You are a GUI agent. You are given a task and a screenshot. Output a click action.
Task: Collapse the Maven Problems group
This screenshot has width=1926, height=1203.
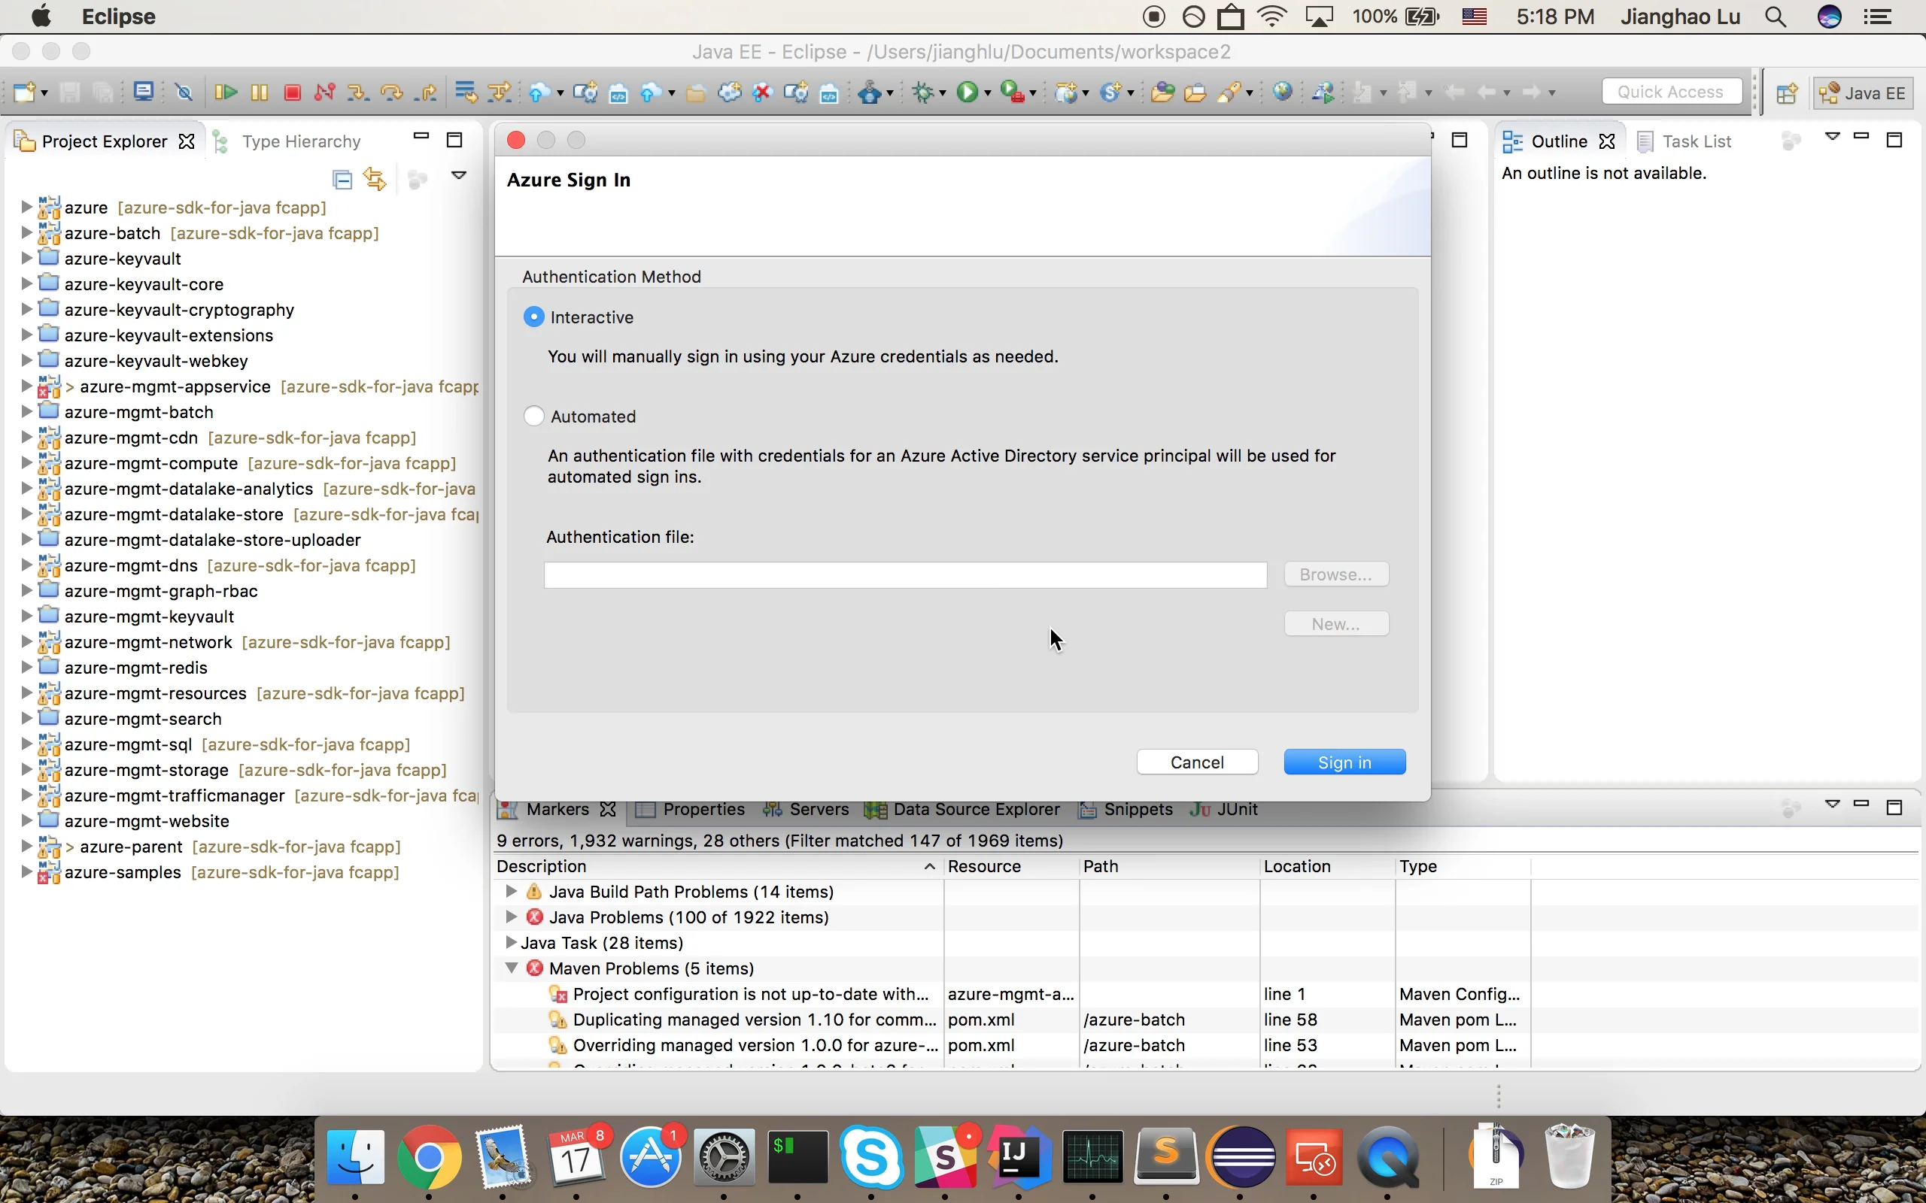[x=510, y=968]
